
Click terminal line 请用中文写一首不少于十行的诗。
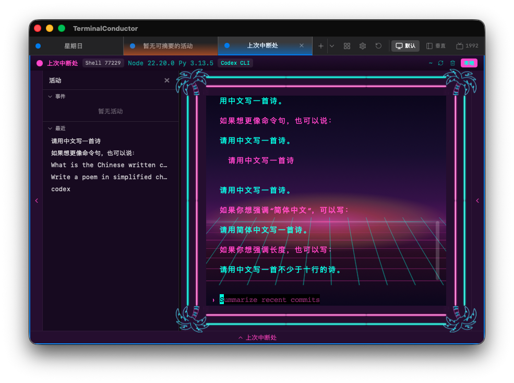click(281, 270)
